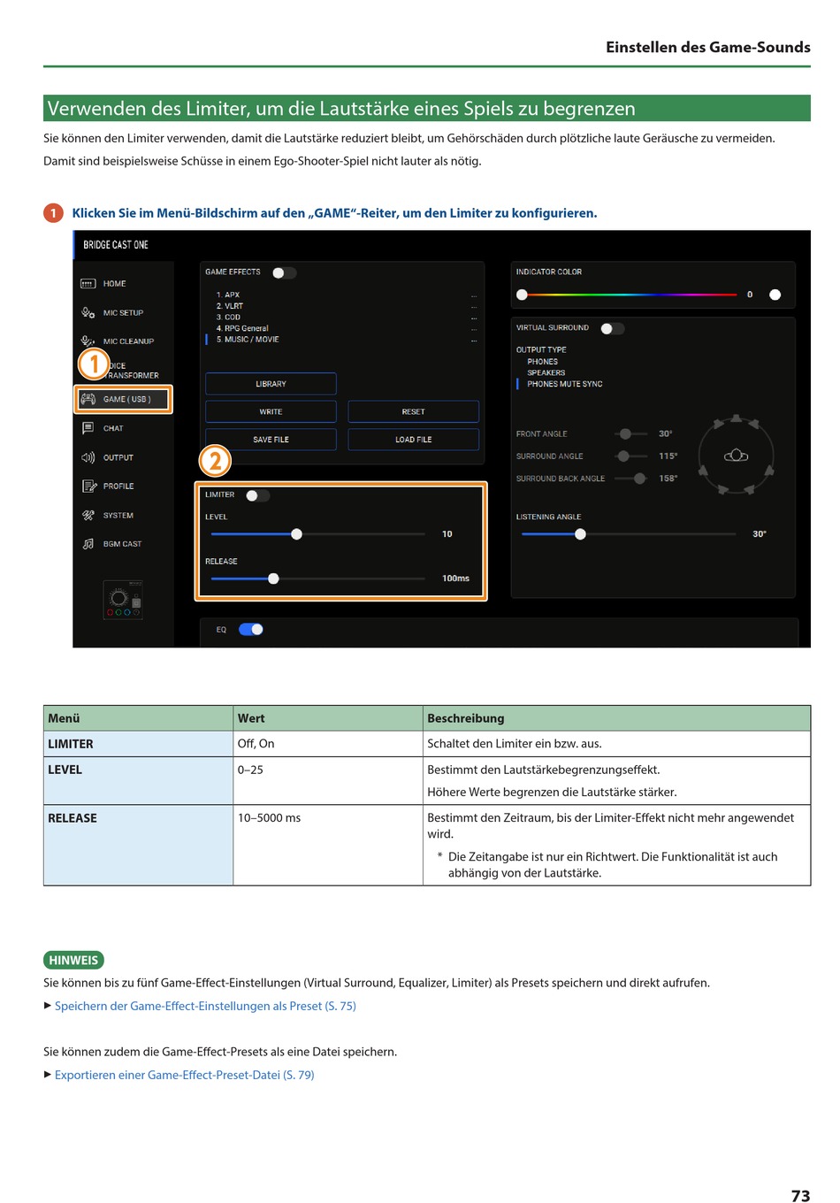Click the SURROUND BACK ANGLE slider
The image size is (840, 1203).
click(x=631, y=479)
